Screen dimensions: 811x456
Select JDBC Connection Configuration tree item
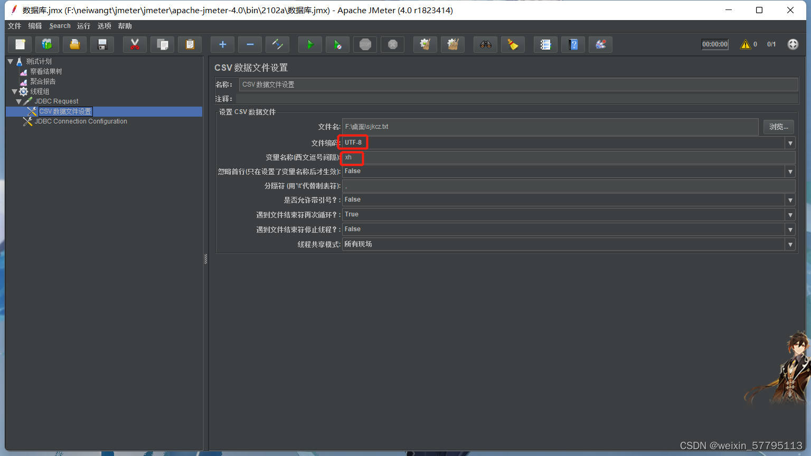click(81, 121)
